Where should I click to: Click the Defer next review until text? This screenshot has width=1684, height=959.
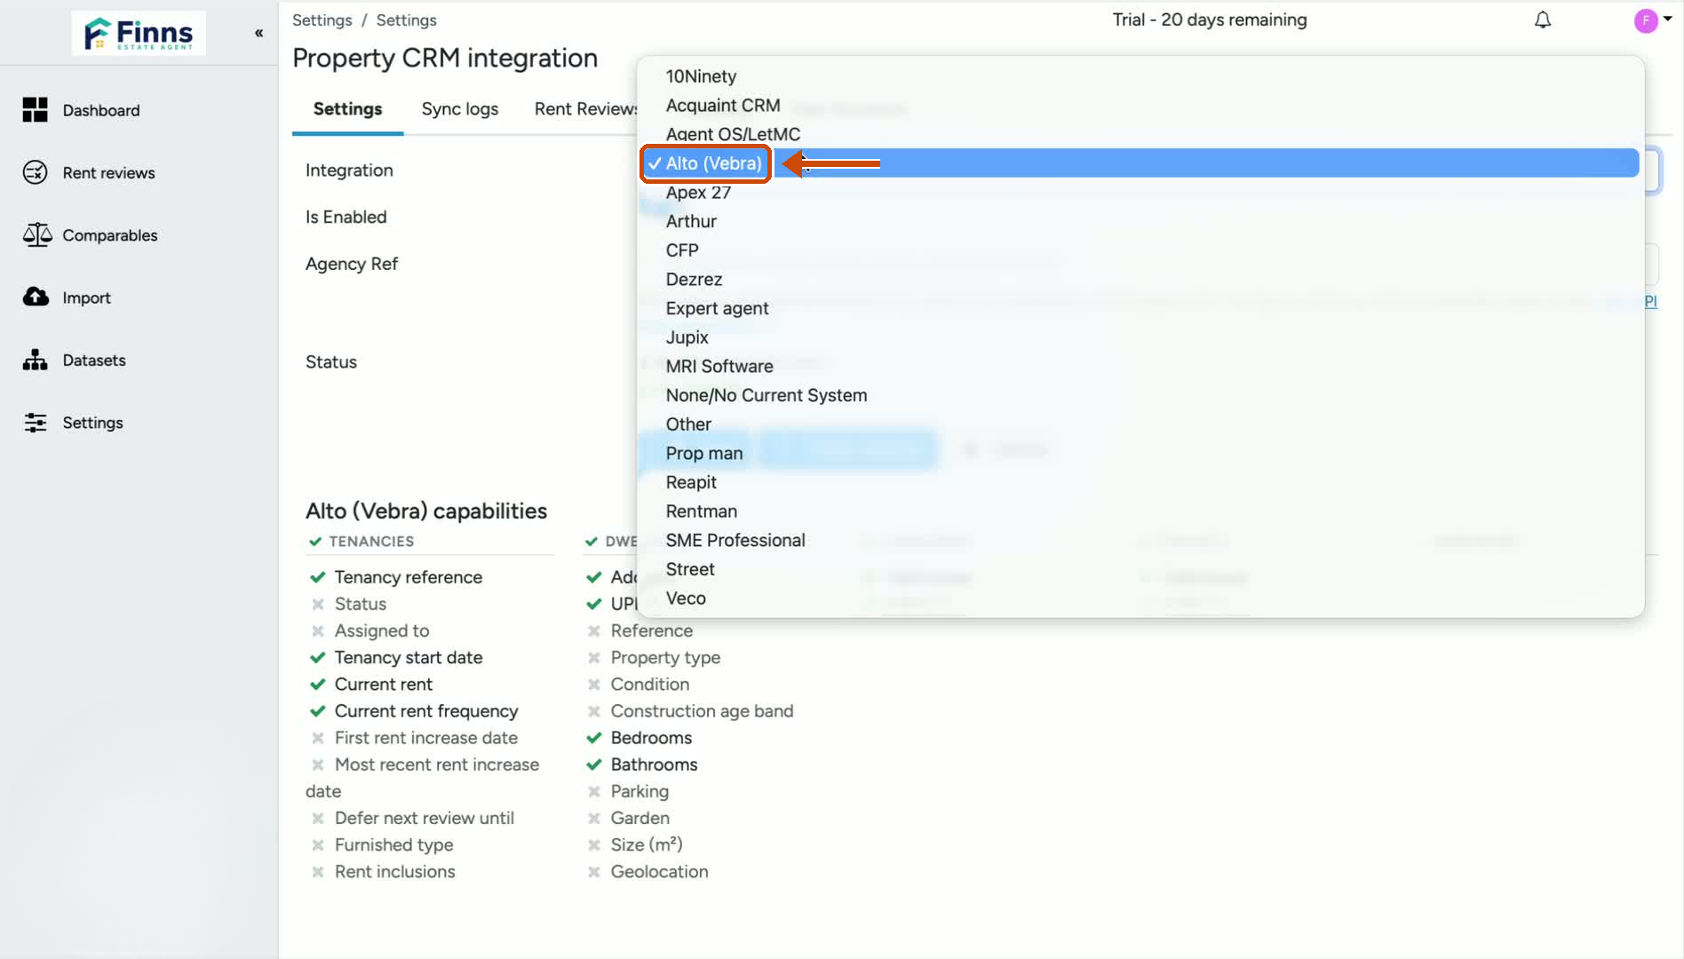coord(424,818)
